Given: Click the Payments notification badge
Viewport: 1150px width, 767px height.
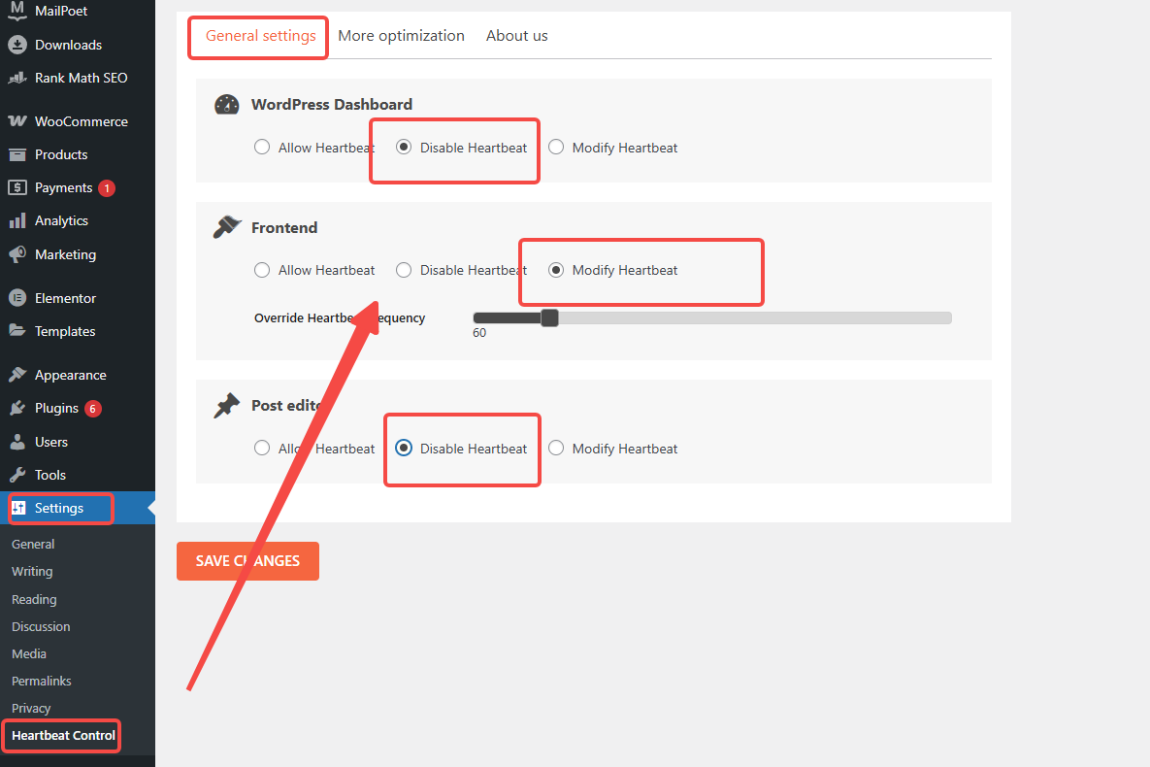Looking at the screenshot, I should click(107, 188).
